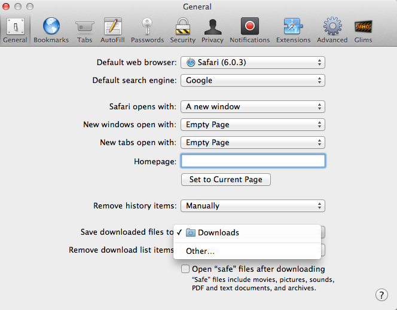Choose Other… in the save location menu
This screenshot has width=397, height=310.
tap(247, 251)
